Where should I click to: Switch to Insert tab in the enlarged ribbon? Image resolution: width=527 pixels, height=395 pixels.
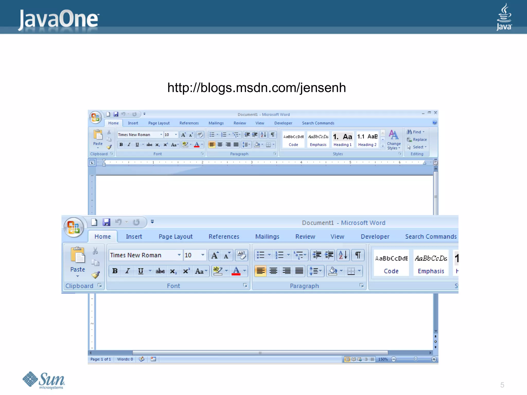pos(134,237)
